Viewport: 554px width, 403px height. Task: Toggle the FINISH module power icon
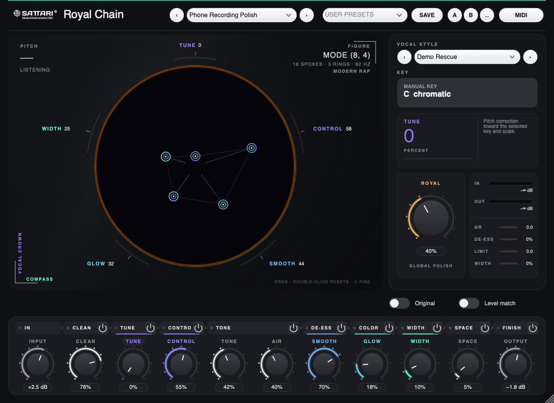tap(533, 328)
